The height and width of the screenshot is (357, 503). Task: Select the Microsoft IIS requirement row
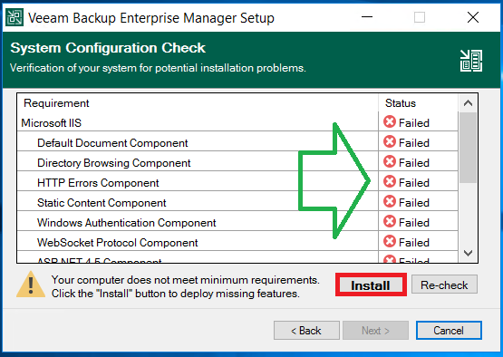click(x=237, y=122)
